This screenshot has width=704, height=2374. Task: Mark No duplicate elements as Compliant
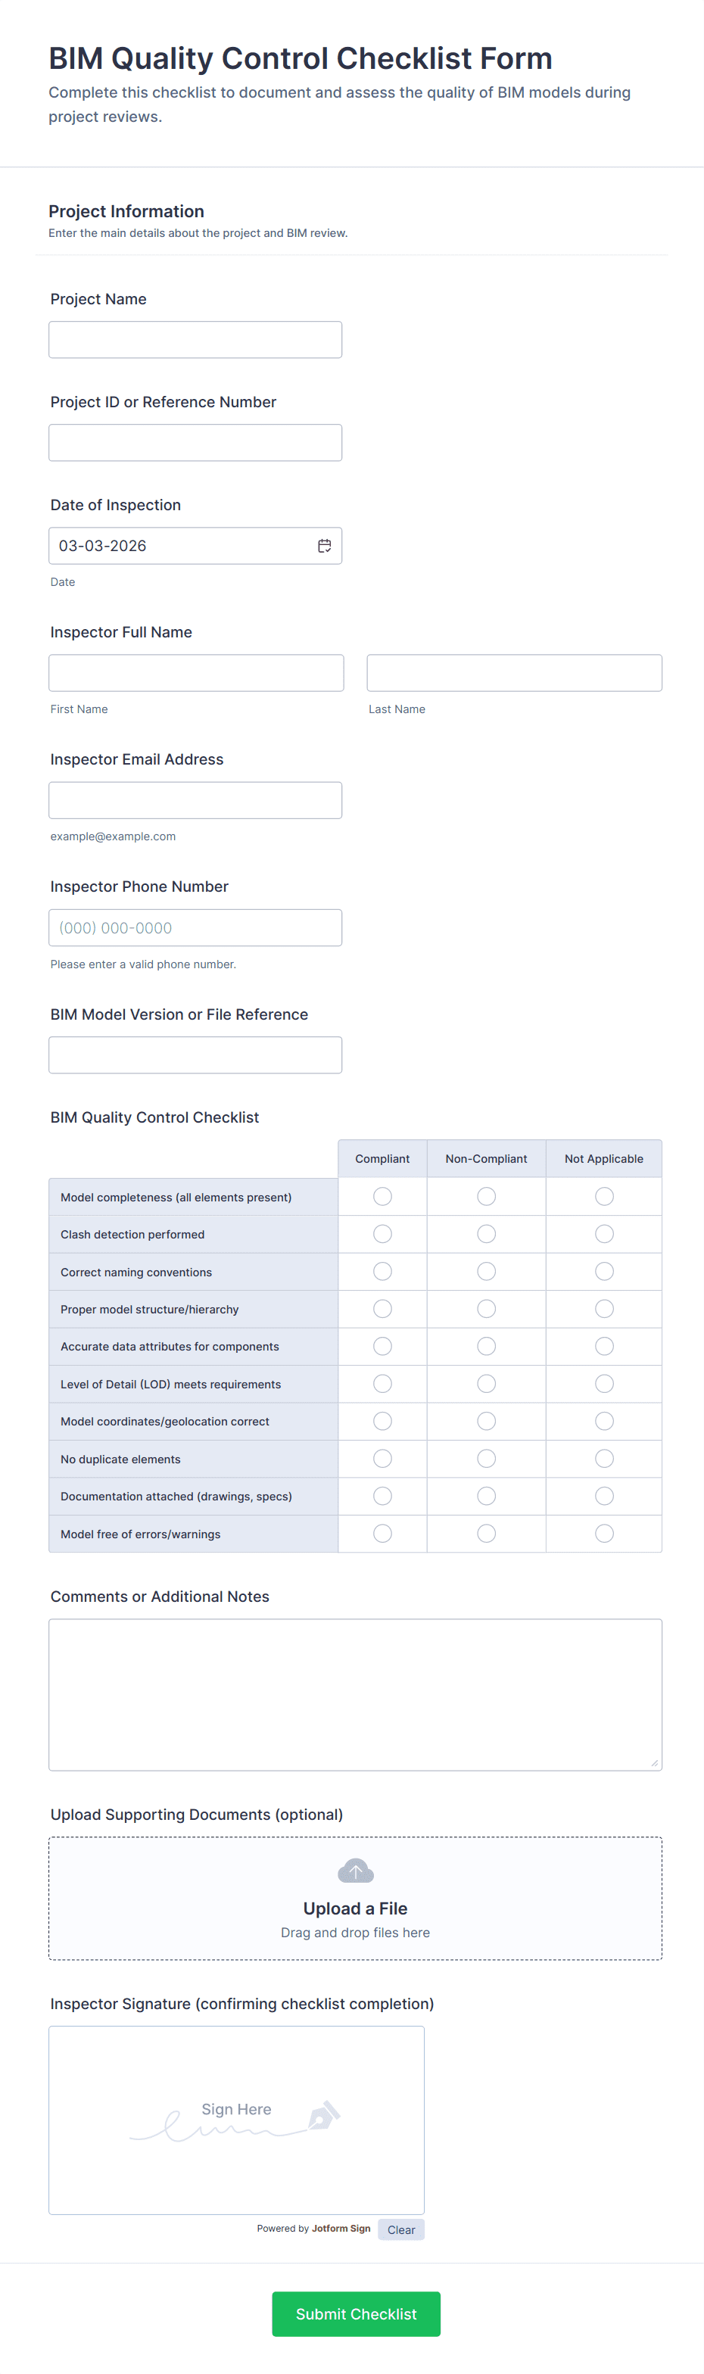(382, 1459)
